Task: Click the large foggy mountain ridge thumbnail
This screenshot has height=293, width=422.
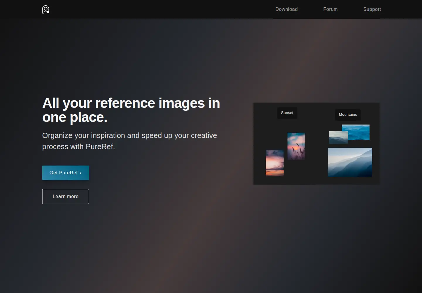Action: tap(350, 162)
